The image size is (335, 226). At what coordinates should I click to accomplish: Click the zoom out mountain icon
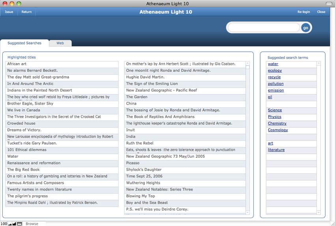click(10, 224)
